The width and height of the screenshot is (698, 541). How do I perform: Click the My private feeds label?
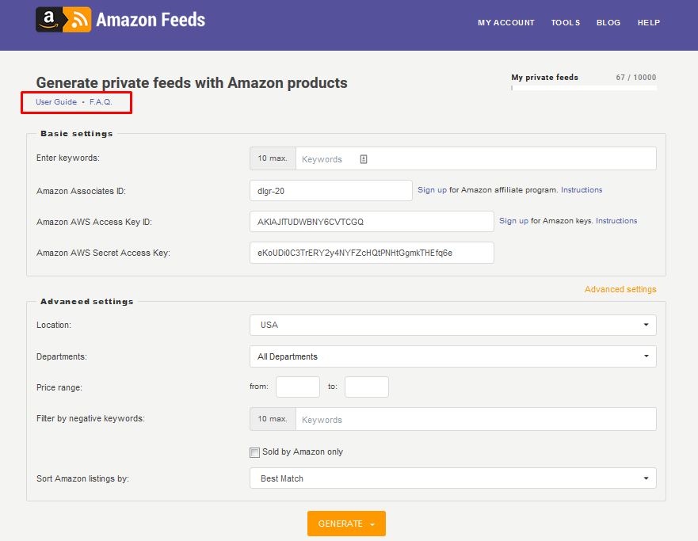(x=544, y=78)
